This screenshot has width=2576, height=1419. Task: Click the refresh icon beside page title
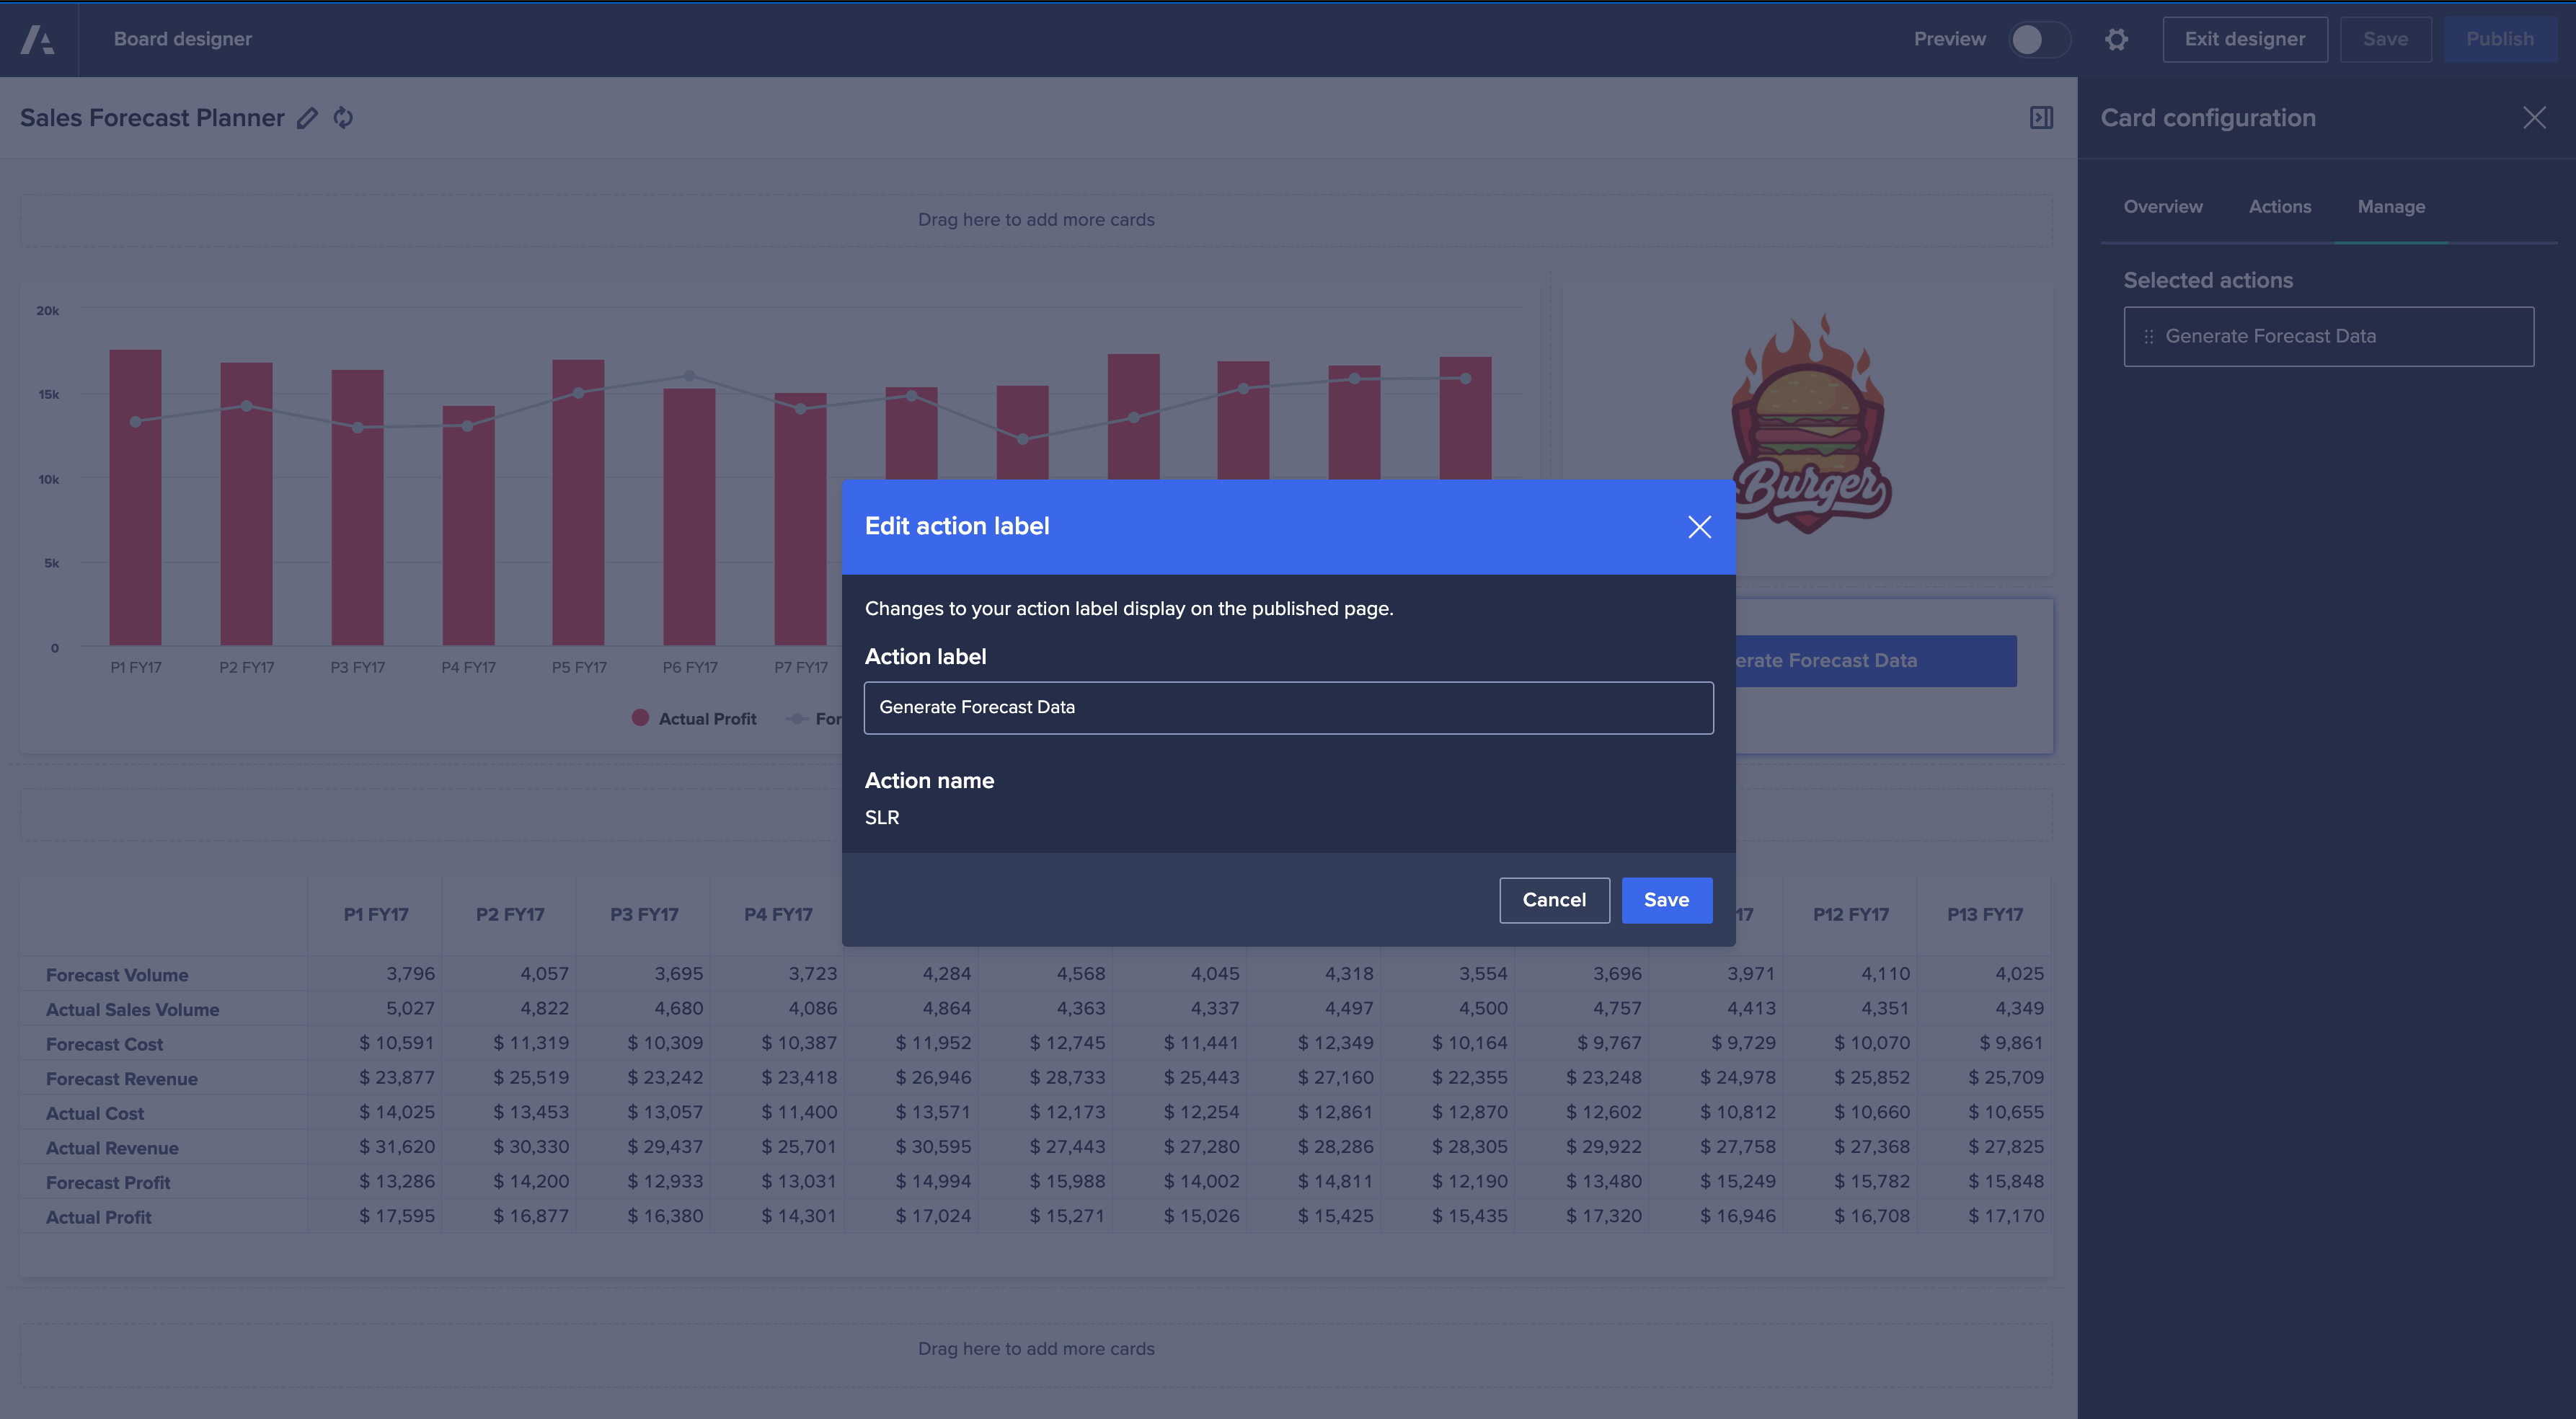pyautogui.click(x=343, y=118)
